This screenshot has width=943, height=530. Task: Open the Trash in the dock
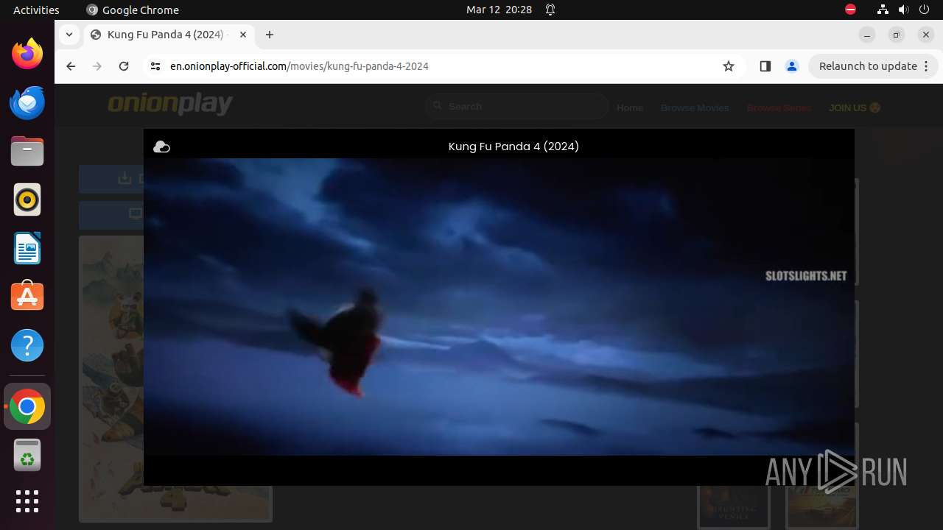(x=27, y=455)
